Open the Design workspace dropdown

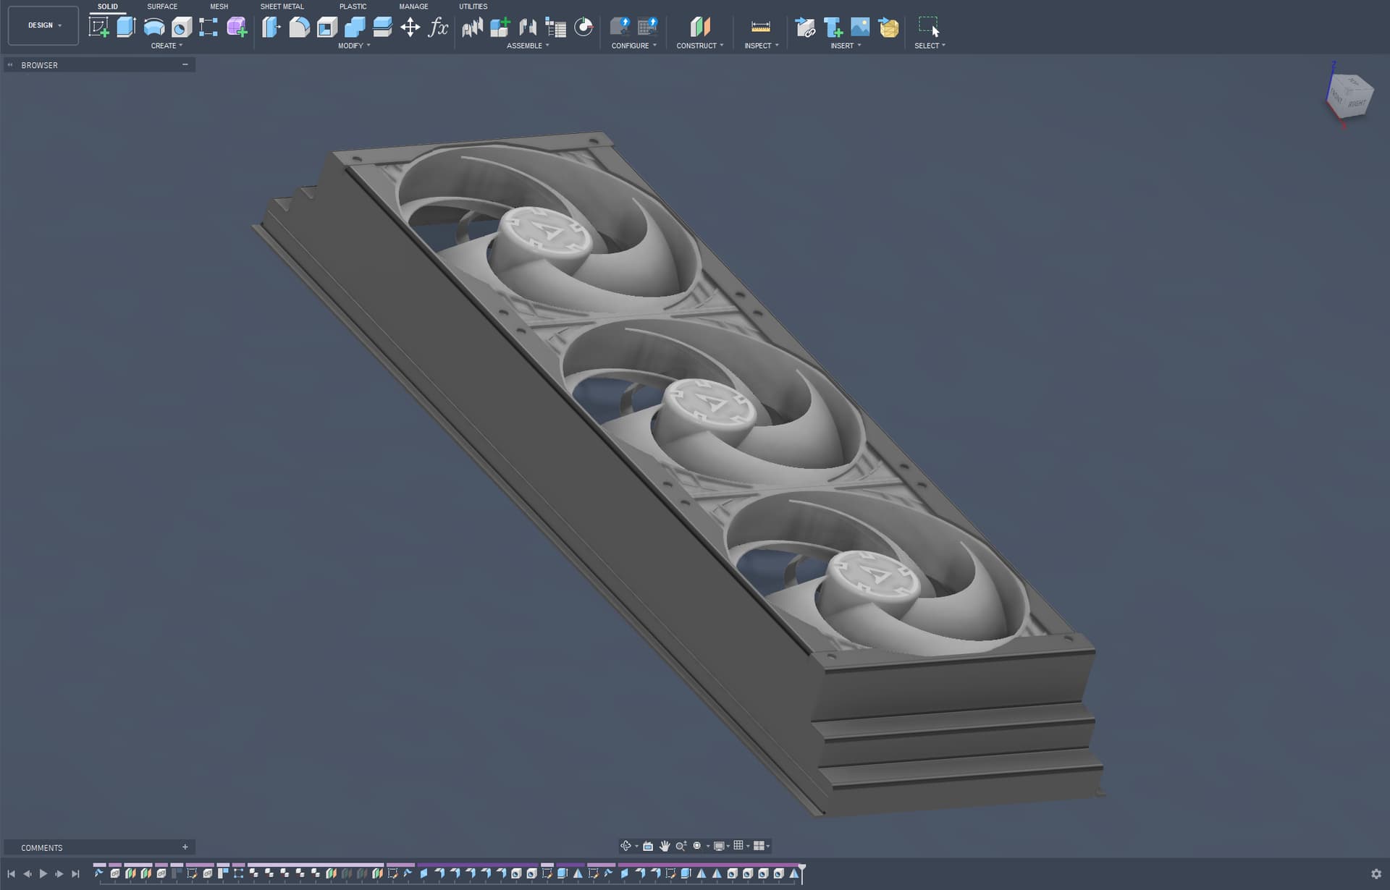coord(43,25)
